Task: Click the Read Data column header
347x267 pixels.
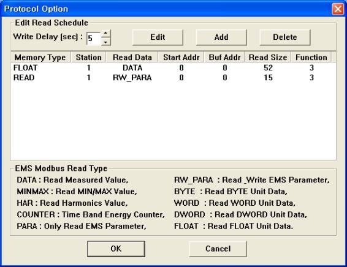Action: pos(132,57)
